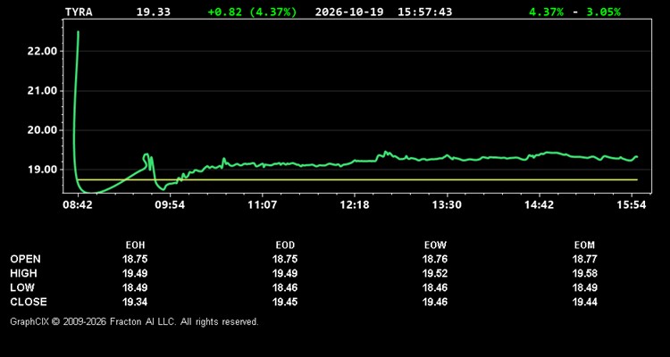Select the EOM close value 19.44
This screenshot has width=670, height=357.
pos(584,302)
